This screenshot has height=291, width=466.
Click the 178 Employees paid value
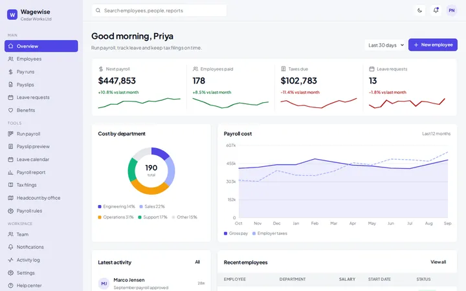199,80
